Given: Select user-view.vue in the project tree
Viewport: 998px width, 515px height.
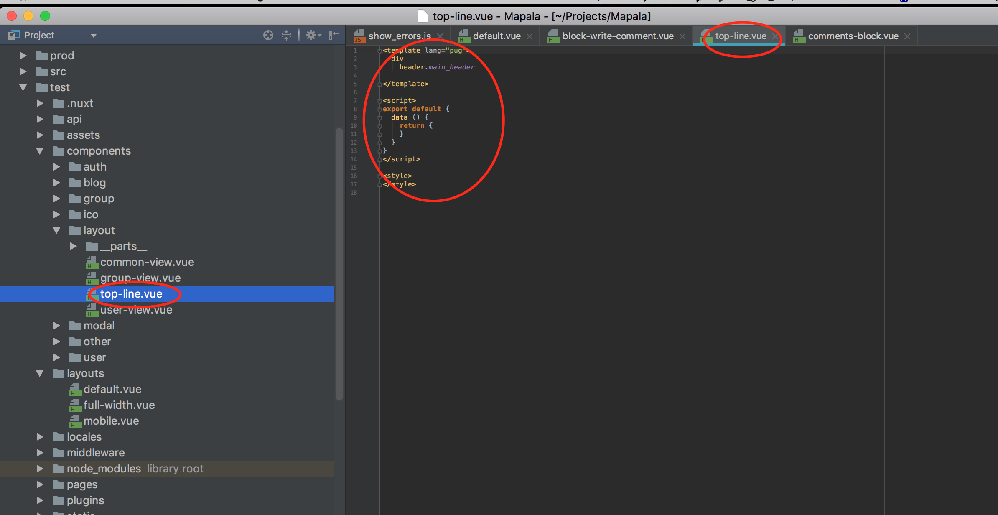Looking at the screenshot, I should (x=136, y=310).
